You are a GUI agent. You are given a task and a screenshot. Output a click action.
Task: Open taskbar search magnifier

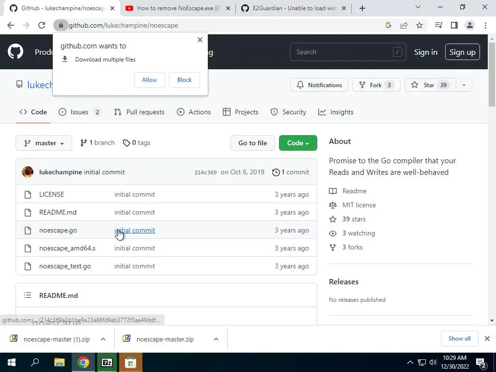click(35, 362)
